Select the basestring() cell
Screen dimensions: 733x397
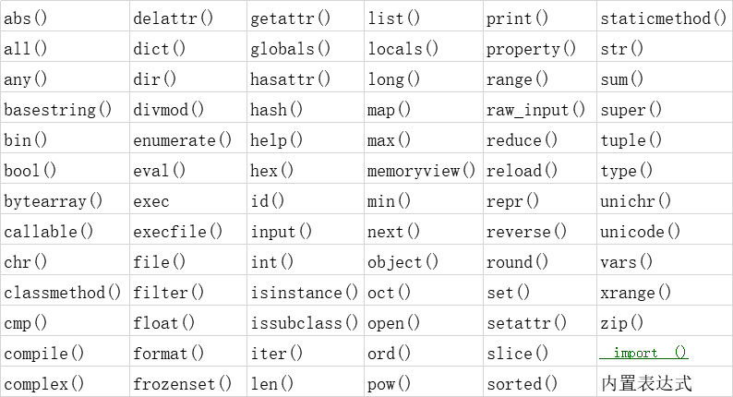tap(58, 110)
